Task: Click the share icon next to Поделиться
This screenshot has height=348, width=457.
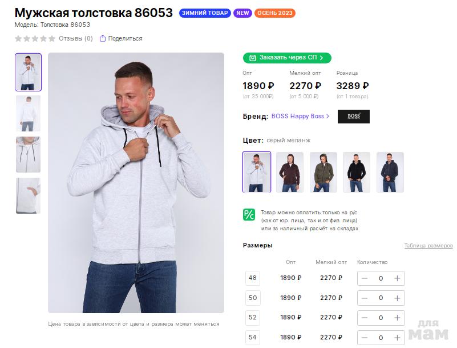Action: (x=103, y=39)
